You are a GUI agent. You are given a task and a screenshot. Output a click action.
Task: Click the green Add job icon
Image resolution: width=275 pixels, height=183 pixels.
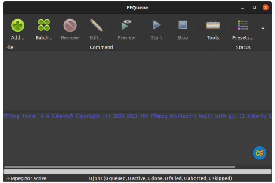pos(18,26)
